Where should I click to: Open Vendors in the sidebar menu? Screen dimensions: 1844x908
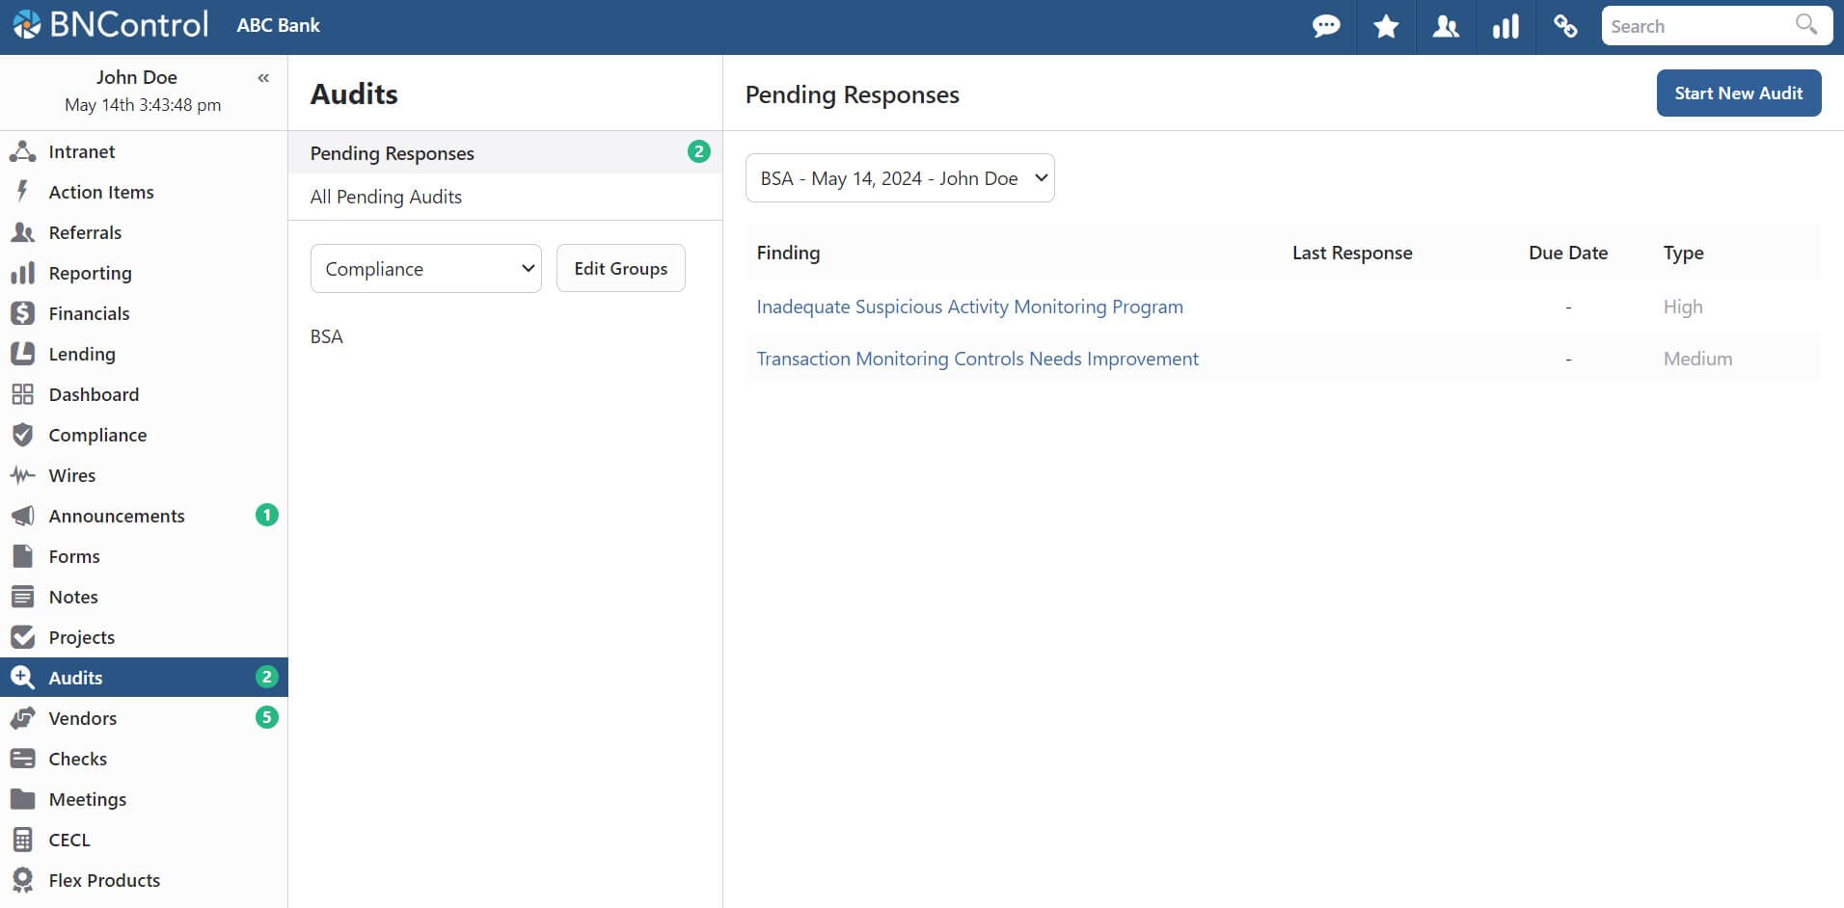[83, 718]
